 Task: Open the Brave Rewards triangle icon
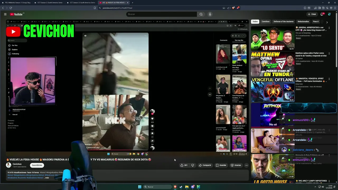click(x=238, y=8)
